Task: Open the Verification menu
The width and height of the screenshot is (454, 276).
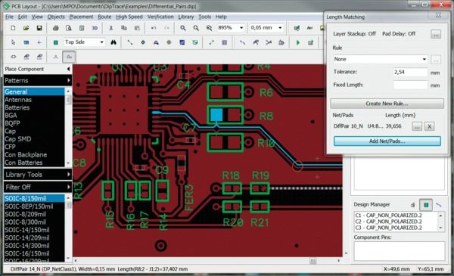Action: tap(160, 17)
